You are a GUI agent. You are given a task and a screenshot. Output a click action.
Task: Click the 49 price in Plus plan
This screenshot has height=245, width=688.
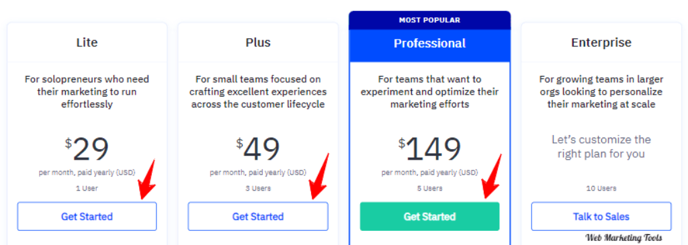261,150
